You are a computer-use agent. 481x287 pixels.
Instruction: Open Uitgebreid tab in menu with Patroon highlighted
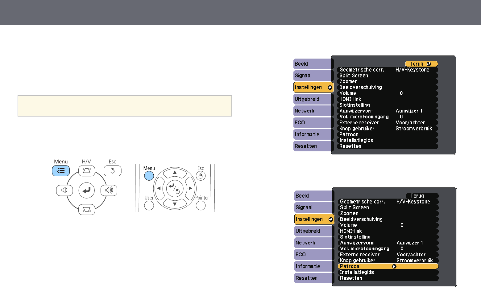[313, 231]
